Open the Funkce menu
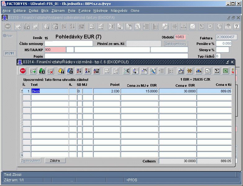 pyautogui.click(x=84, y=11)
